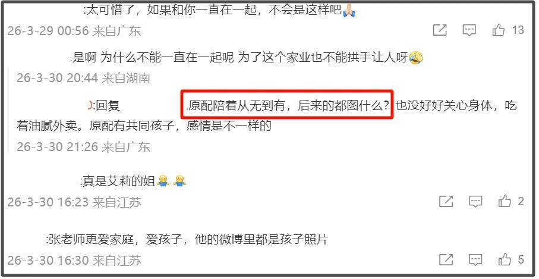Like the 真是艾莉的姐 comment
The height and width of the screenshot is (279, 539).
(505, 201)
